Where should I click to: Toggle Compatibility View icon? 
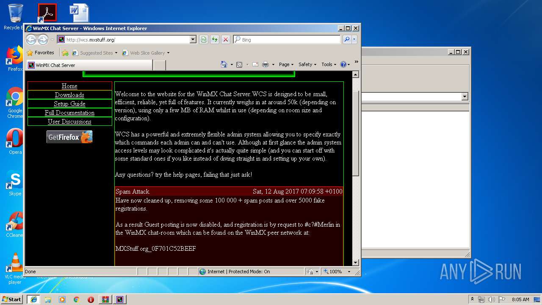204,39
